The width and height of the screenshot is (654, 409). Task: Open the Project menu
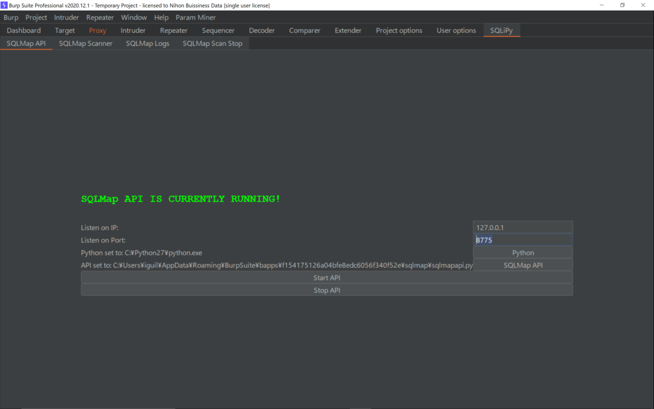(x=37, y=17)
